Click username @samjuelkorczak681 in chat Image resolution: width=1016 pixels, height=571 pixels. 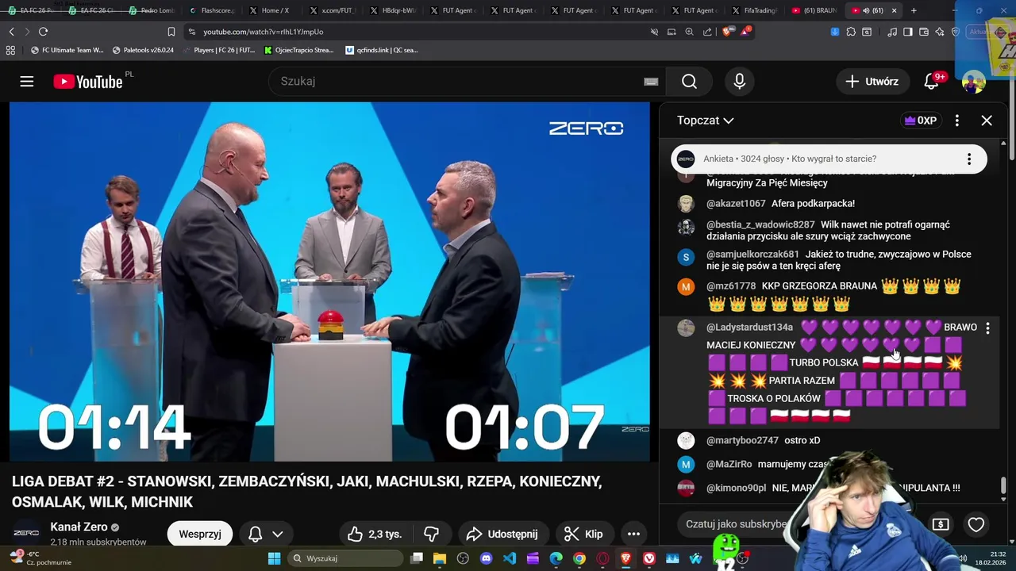point(752,255)
